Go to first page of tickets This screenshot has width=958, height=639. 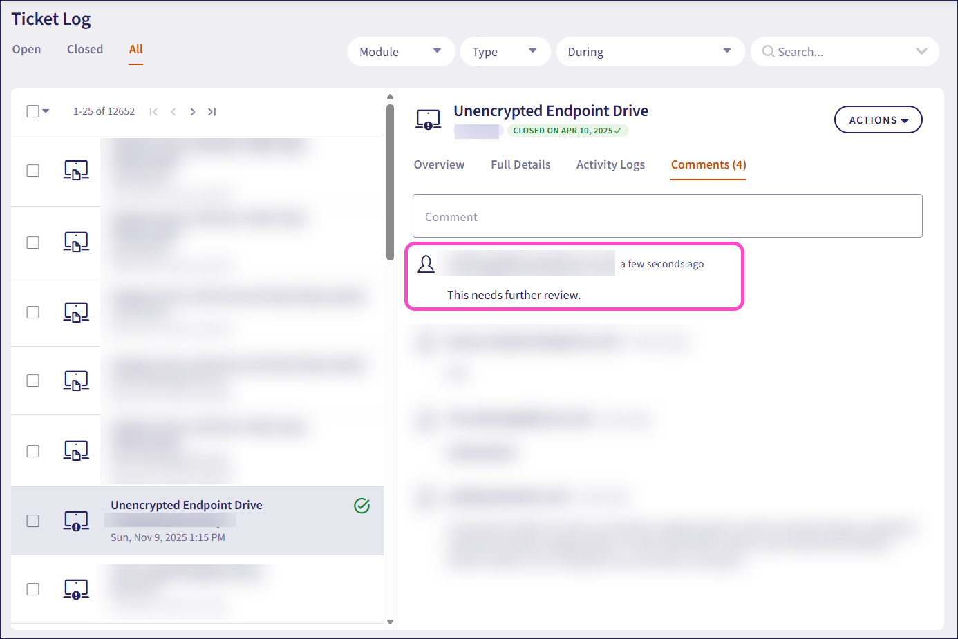(x=153, y=112)
